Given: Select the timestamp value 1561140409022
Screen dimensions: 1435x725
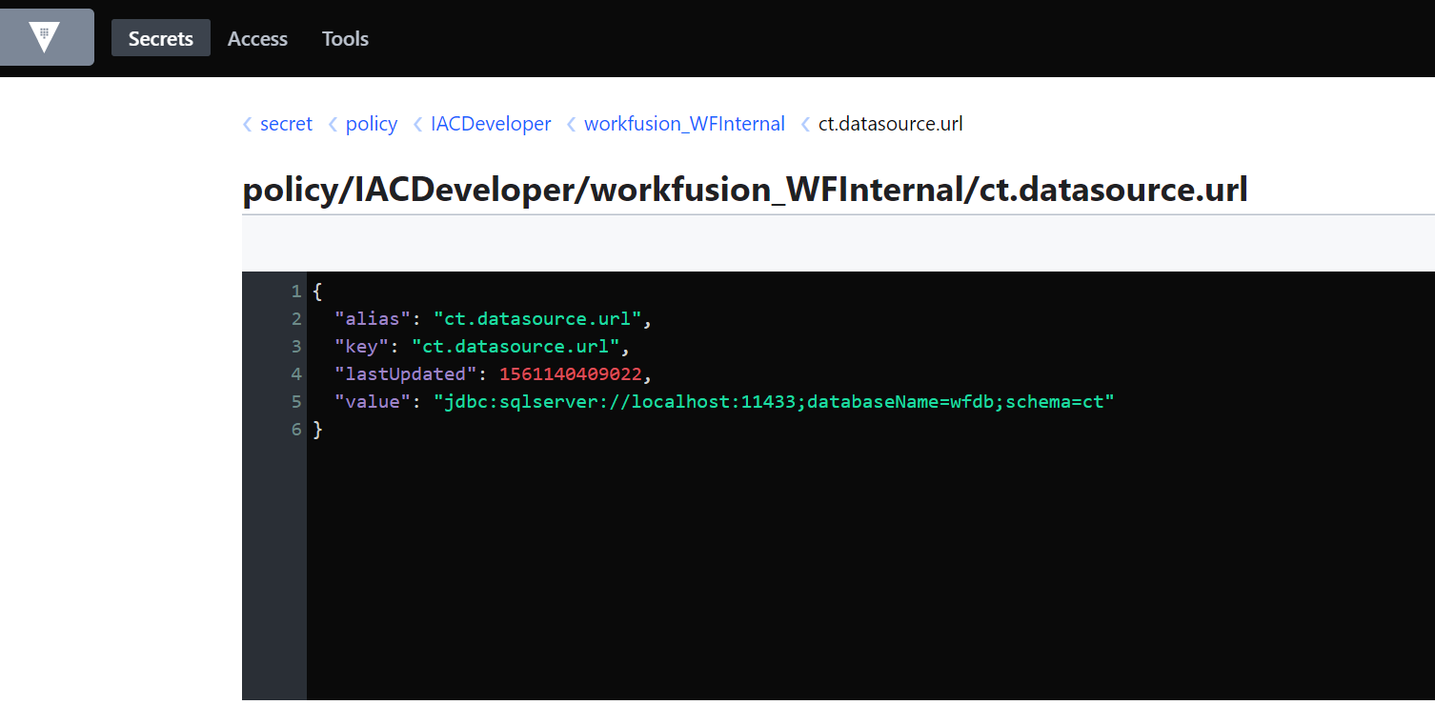Looking at the screenshot, I should click(x=571, y=373).
